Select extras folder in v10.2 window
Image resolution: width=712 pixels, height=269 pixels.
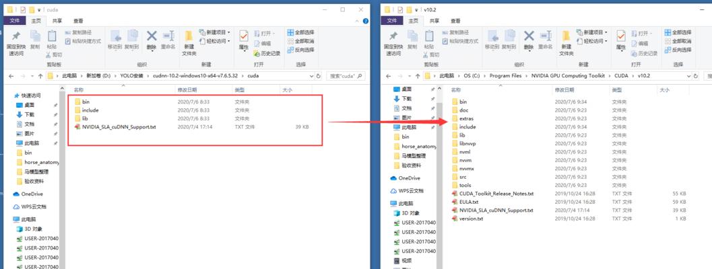tap(466, 118)
